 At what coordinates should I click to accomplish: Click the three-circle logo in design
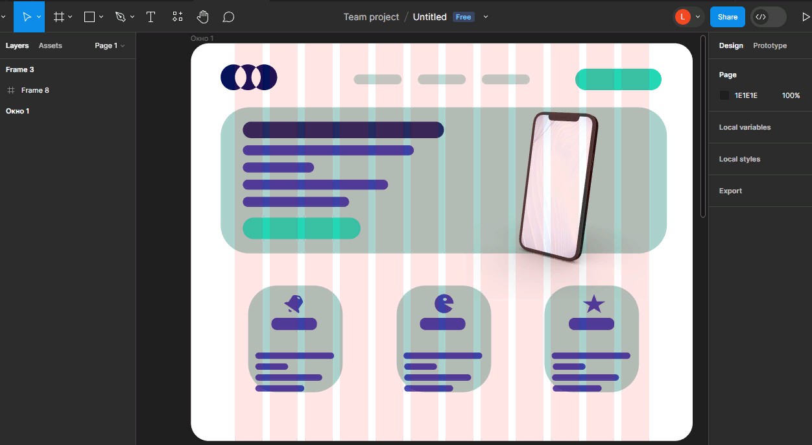[x=249, y=77]
